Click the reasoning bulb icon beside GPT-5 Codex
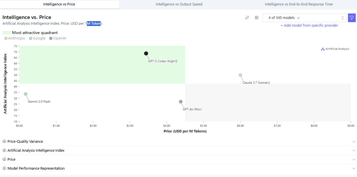 pyautogui.click(x=176, y=61)
